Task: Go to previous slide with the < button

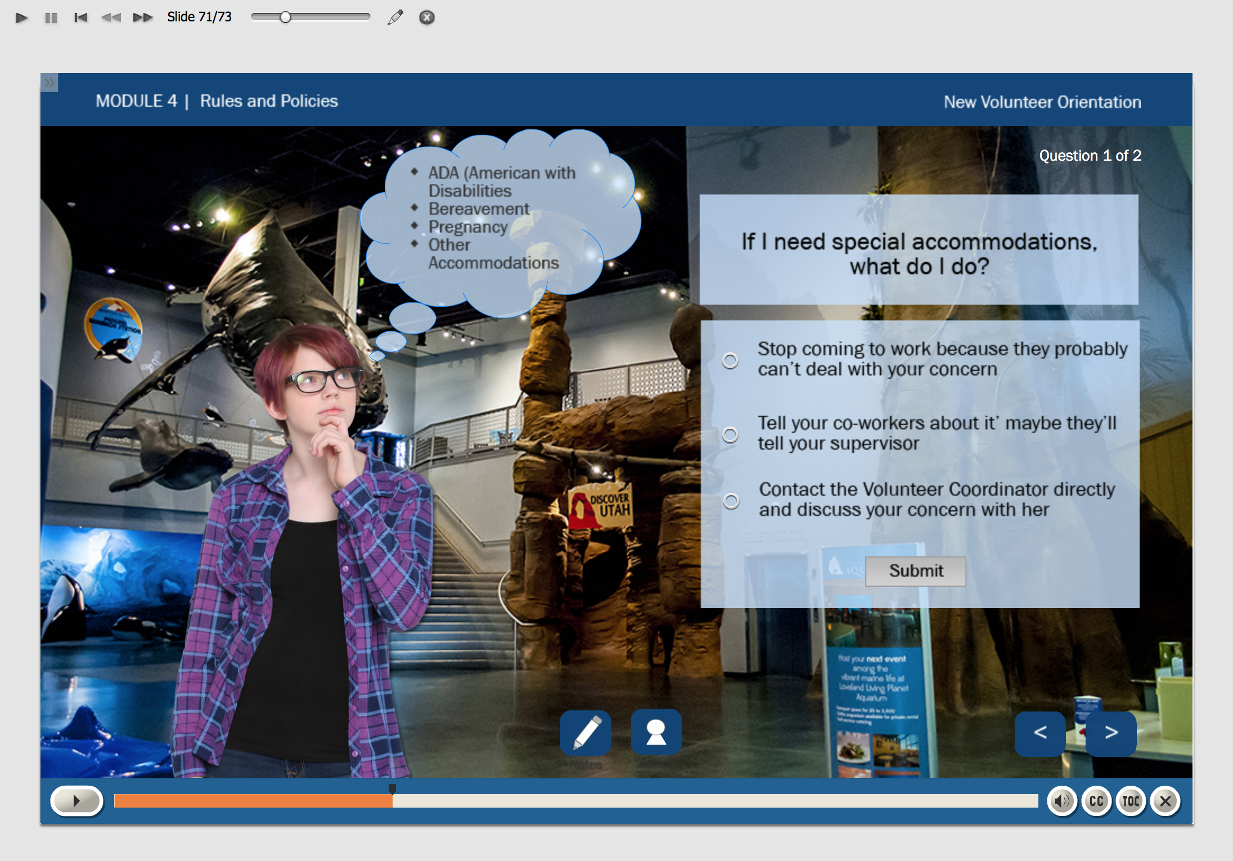Action: coord(1039,733)
